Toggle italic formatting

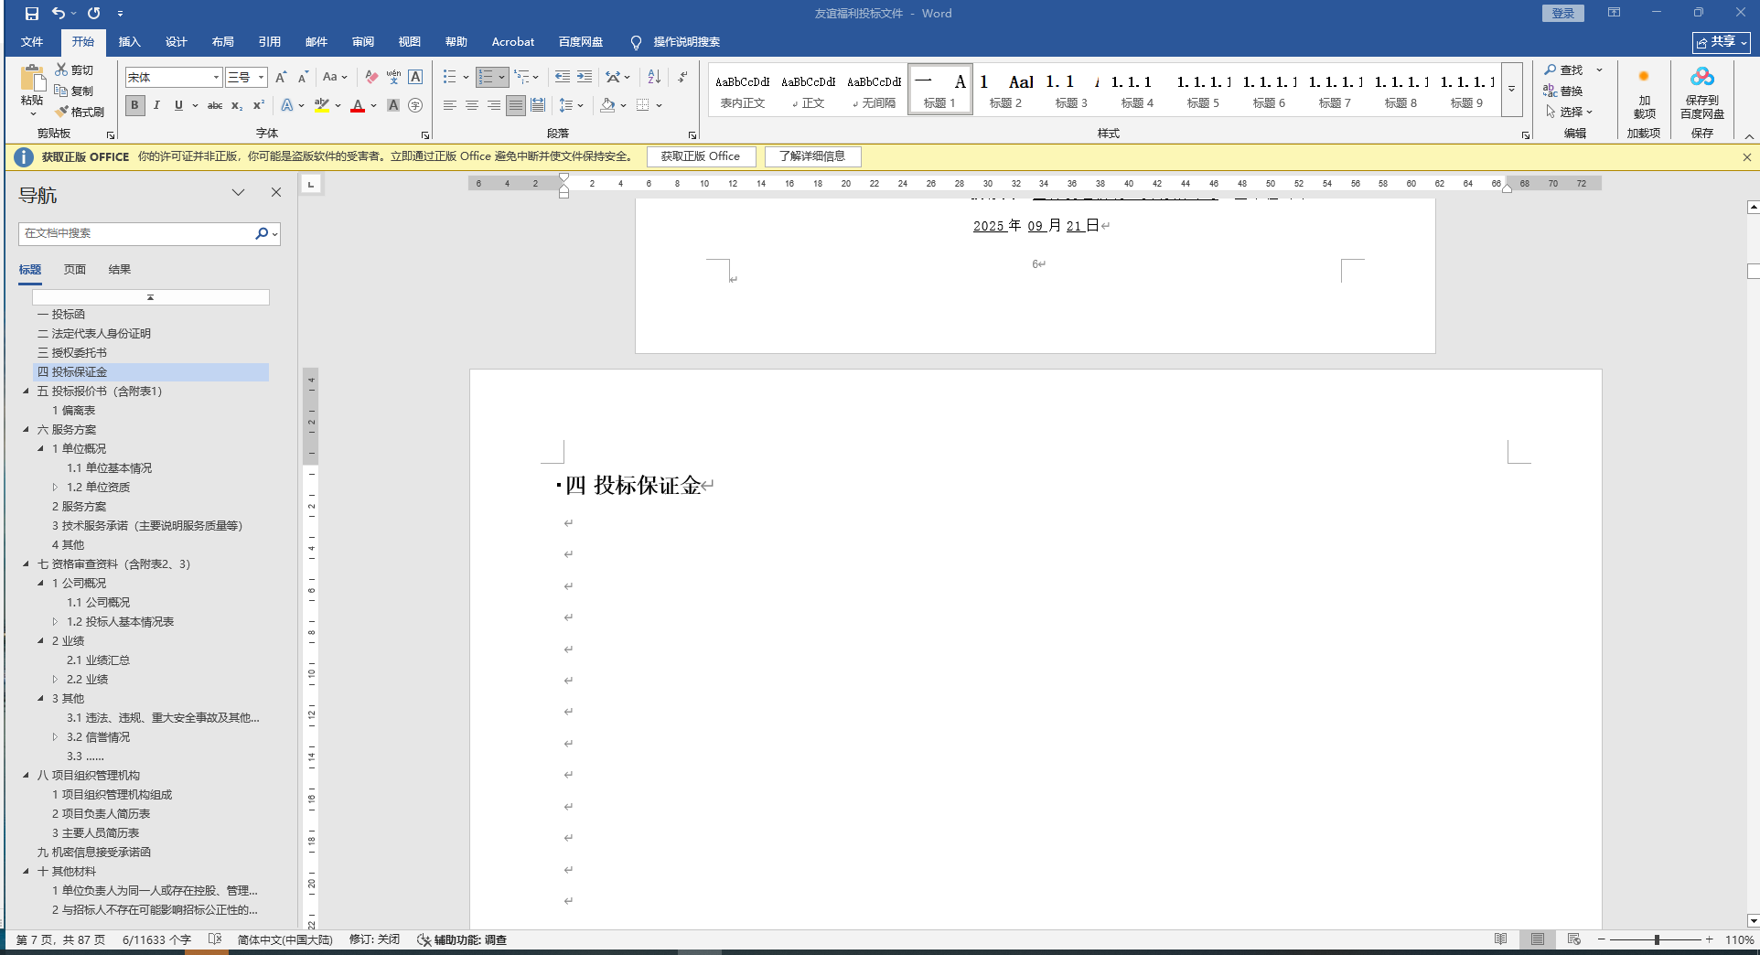[x=156, y=105]
